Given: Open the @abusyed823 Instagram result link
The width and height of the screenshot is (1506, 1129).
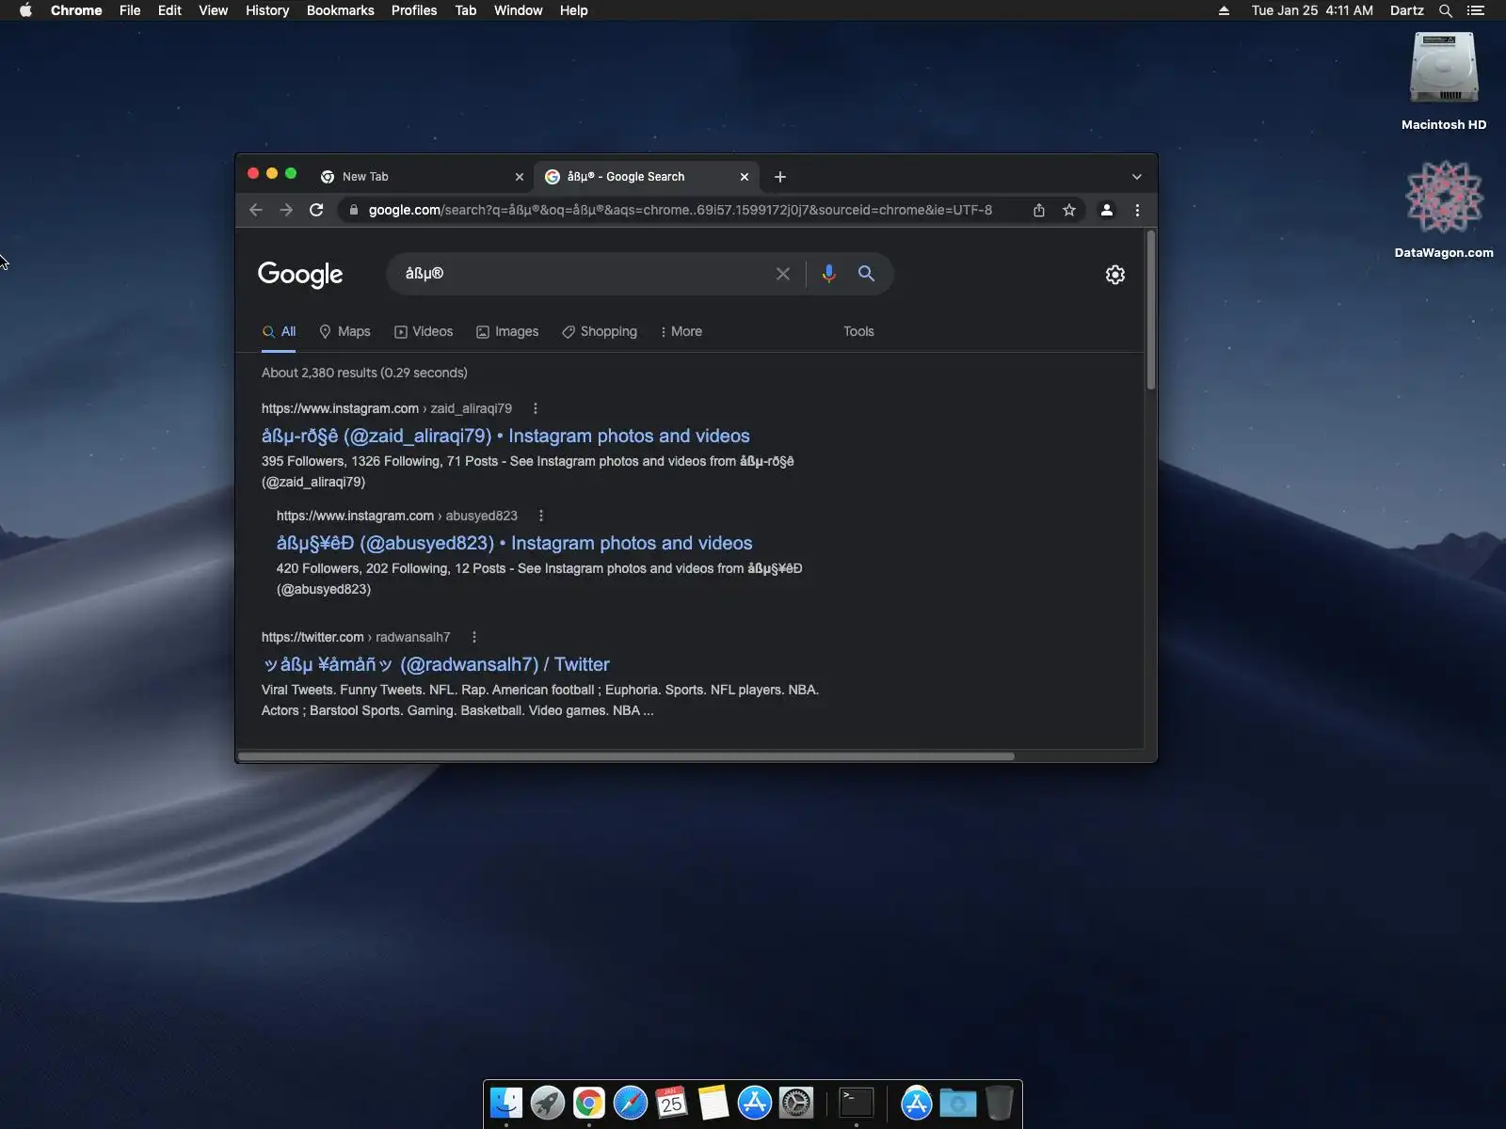Looking at the screenshot, I should (x=514, y=543).
